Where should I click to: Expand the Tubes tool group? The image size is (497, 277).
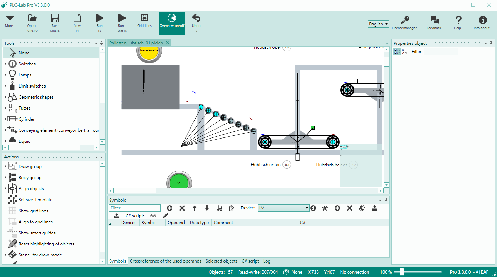click(x=6, y=108)
